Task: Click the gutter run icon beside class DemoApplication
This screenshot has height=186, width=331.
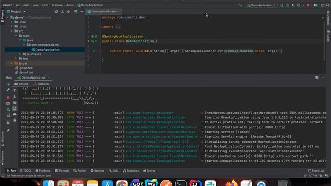Action: pos(96,41)
